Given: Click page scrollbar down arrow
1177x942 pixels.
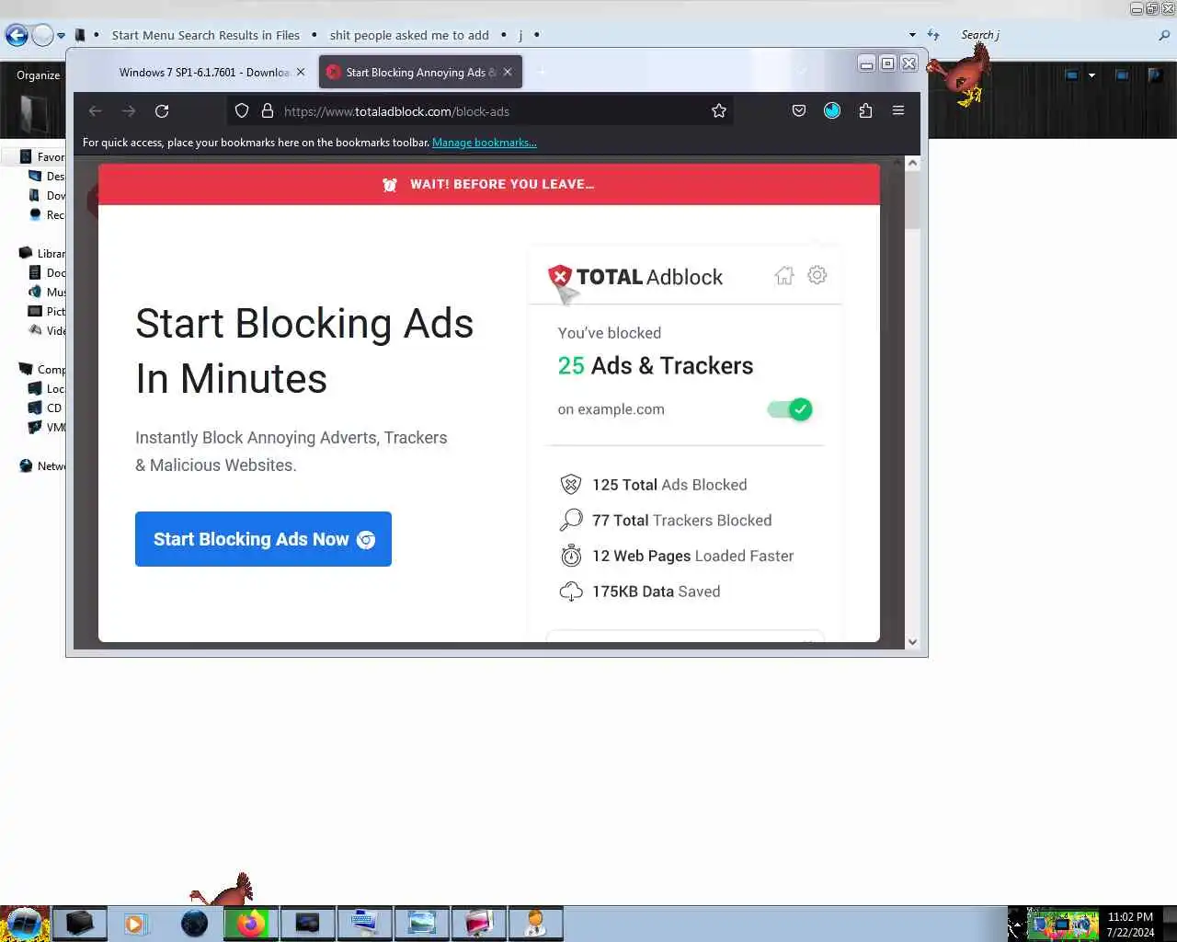Looking at the screenshot, I should tap(912, 642).
